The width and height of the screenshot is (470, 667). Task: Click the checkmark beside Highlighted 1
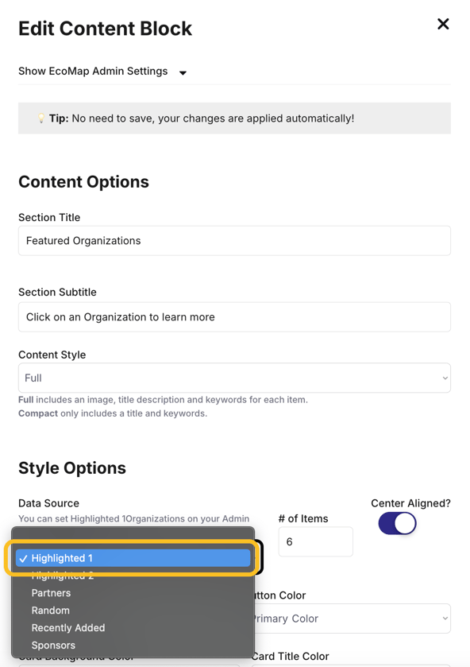click(23, 559)
